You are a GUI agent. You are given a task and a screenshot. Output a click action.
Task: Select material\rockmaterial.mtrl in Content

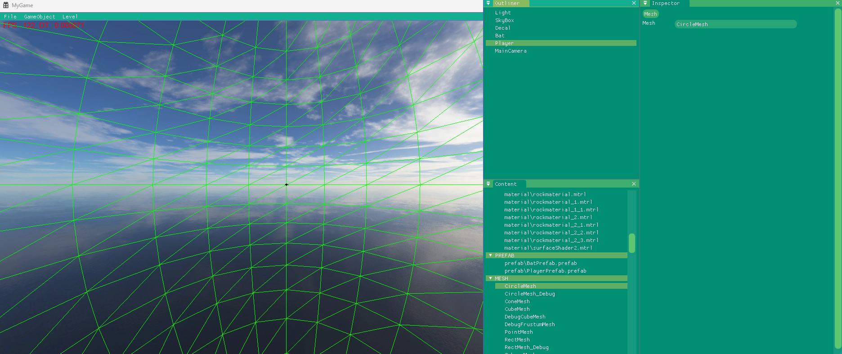point(545,194)
